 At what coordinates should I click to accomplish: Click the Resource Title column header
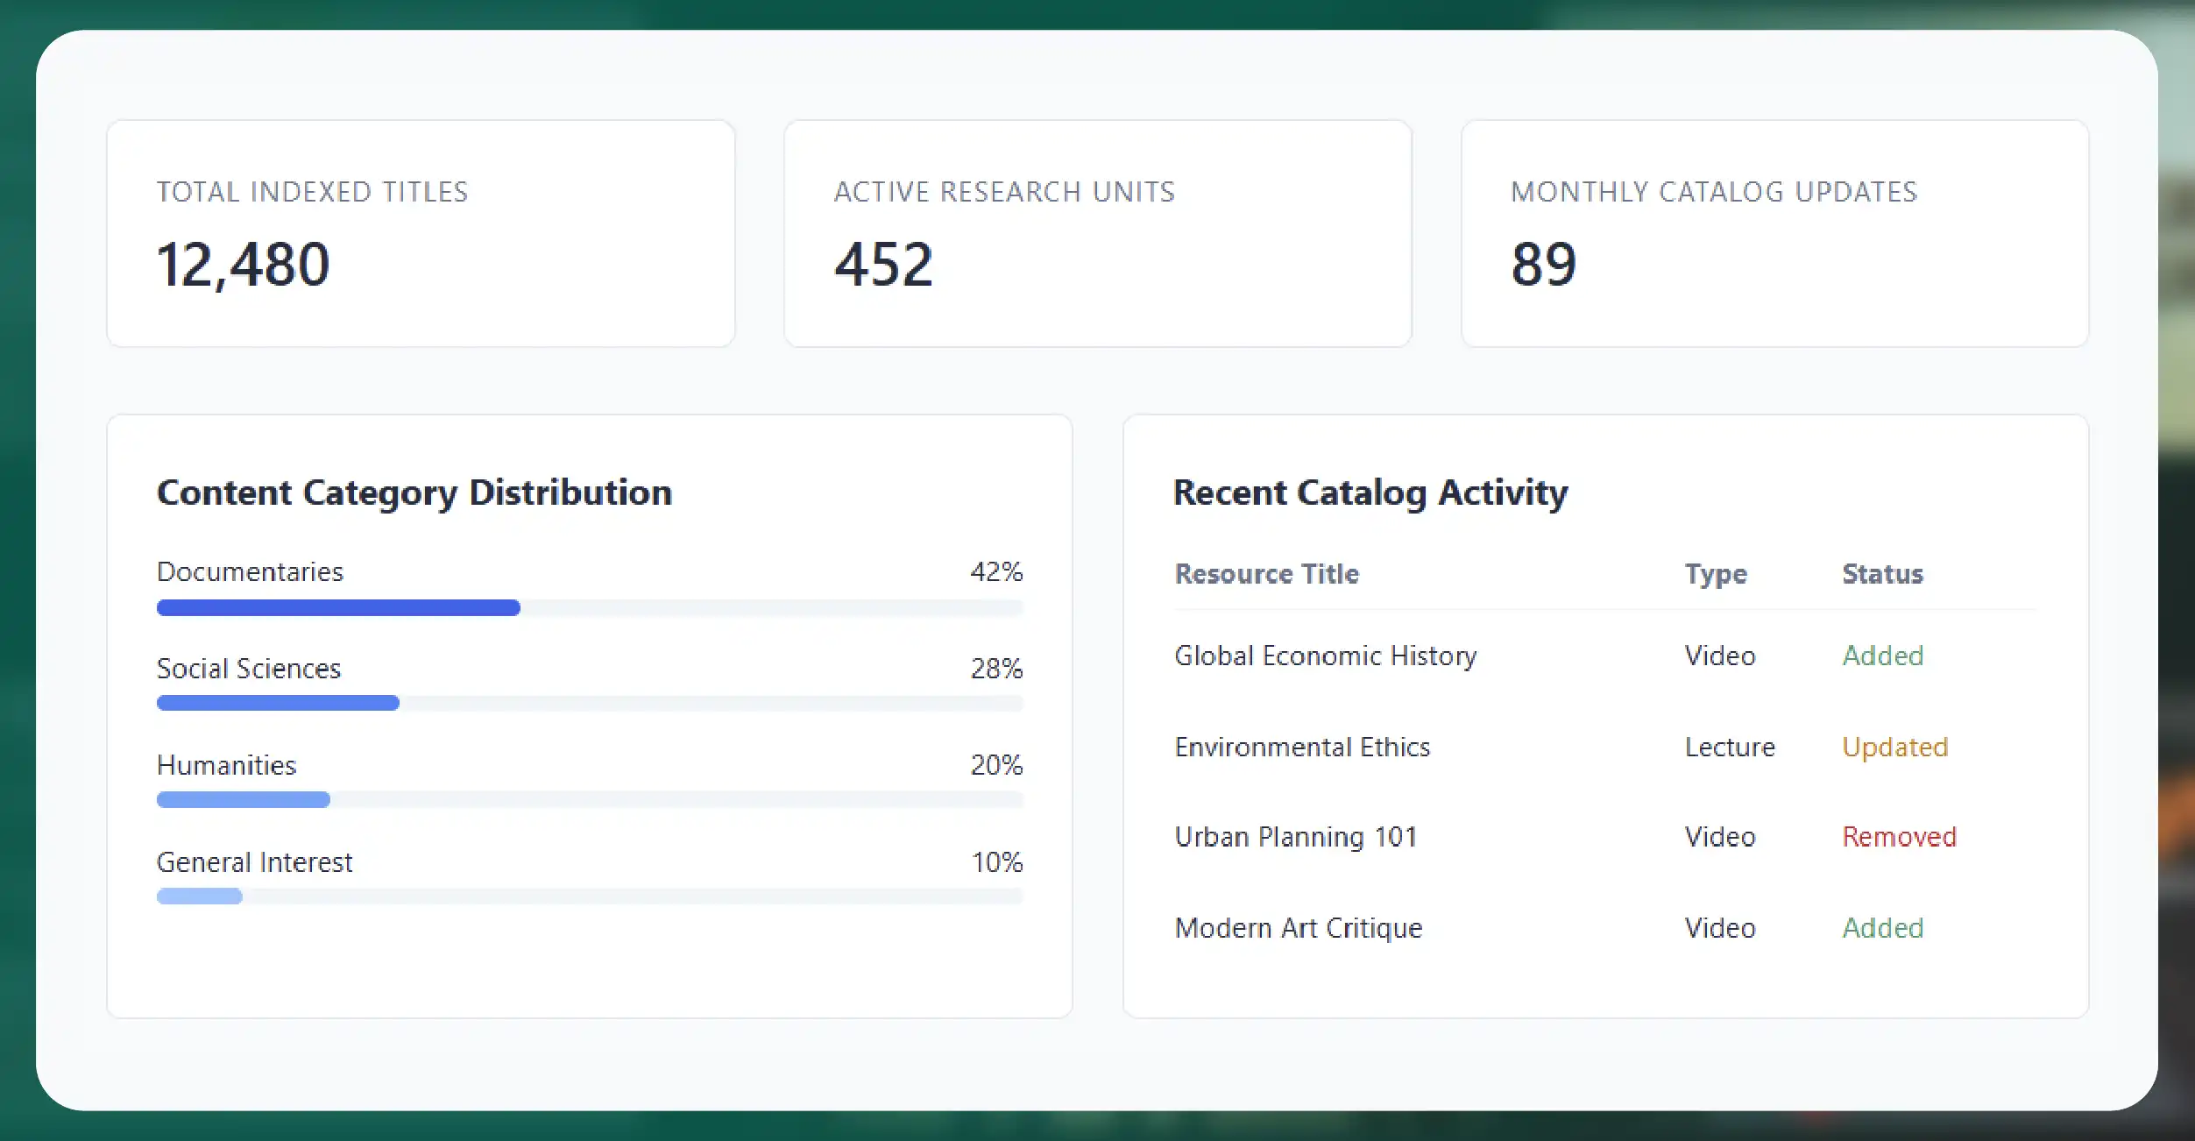tap(1267, 574)
